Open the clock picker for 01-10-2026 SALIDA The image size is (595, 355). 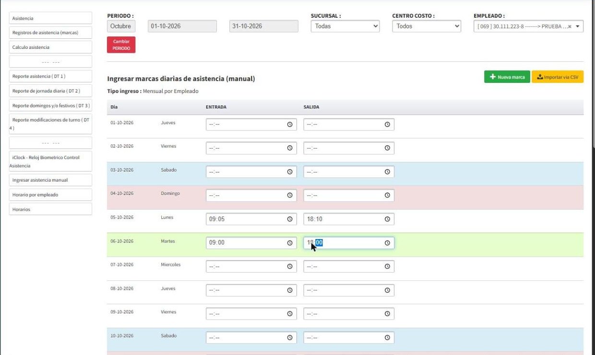(387, 125)
